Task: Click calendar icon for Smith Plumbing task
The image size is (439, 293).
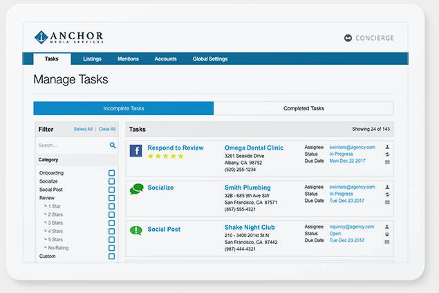Action: point(387,202)
